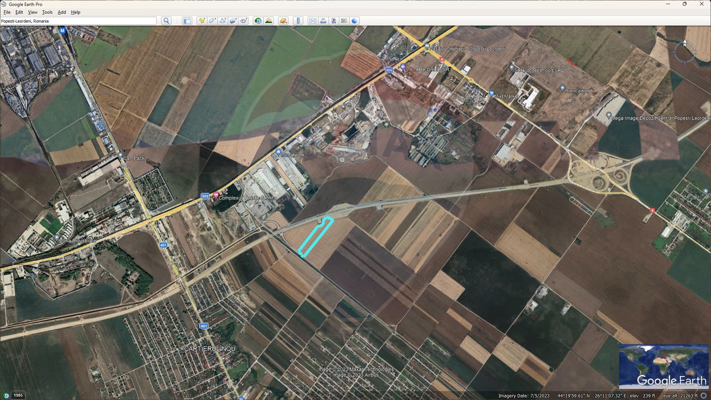Screen dimensions: 711x400
Task: Click the Google Earth Pro title icon
Action: [4, 4]
